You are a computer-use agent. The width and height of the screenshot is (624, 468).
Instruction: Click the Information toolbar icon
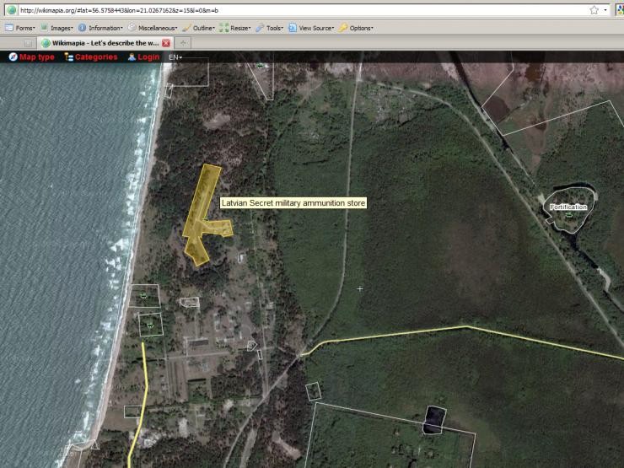(x=83, y=28)
